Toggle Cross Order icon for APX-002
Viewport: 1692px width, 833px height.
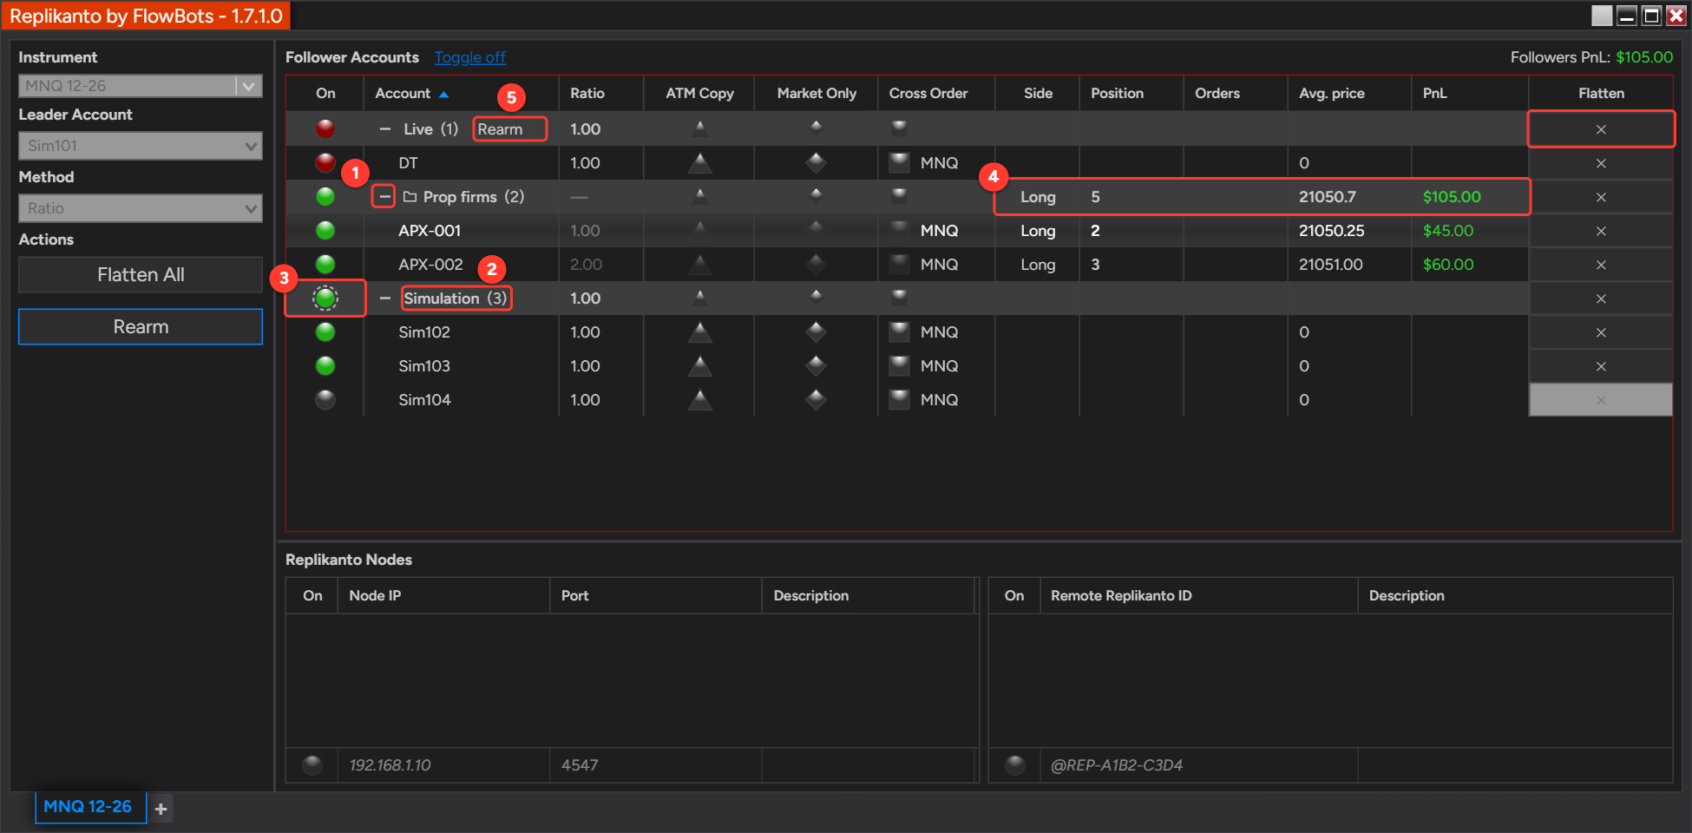900,264
